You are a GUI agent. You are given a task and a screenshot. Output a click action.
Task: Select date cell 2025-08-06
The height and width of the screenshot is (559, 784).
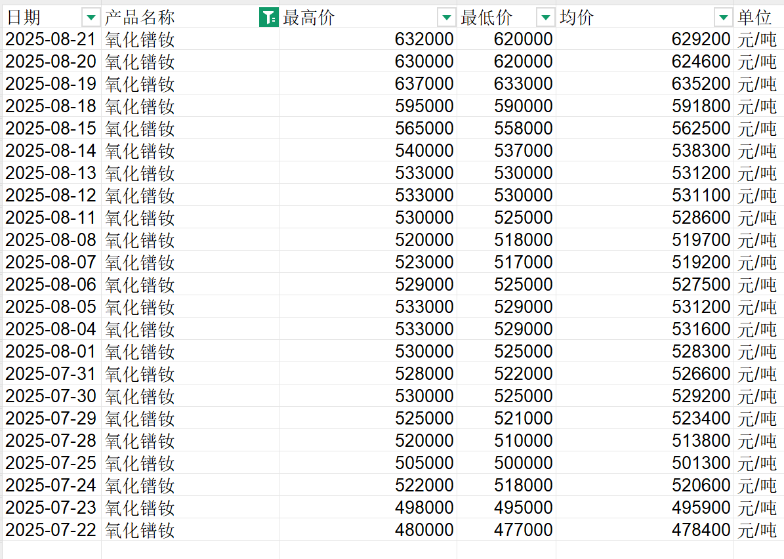click(51, 284)
